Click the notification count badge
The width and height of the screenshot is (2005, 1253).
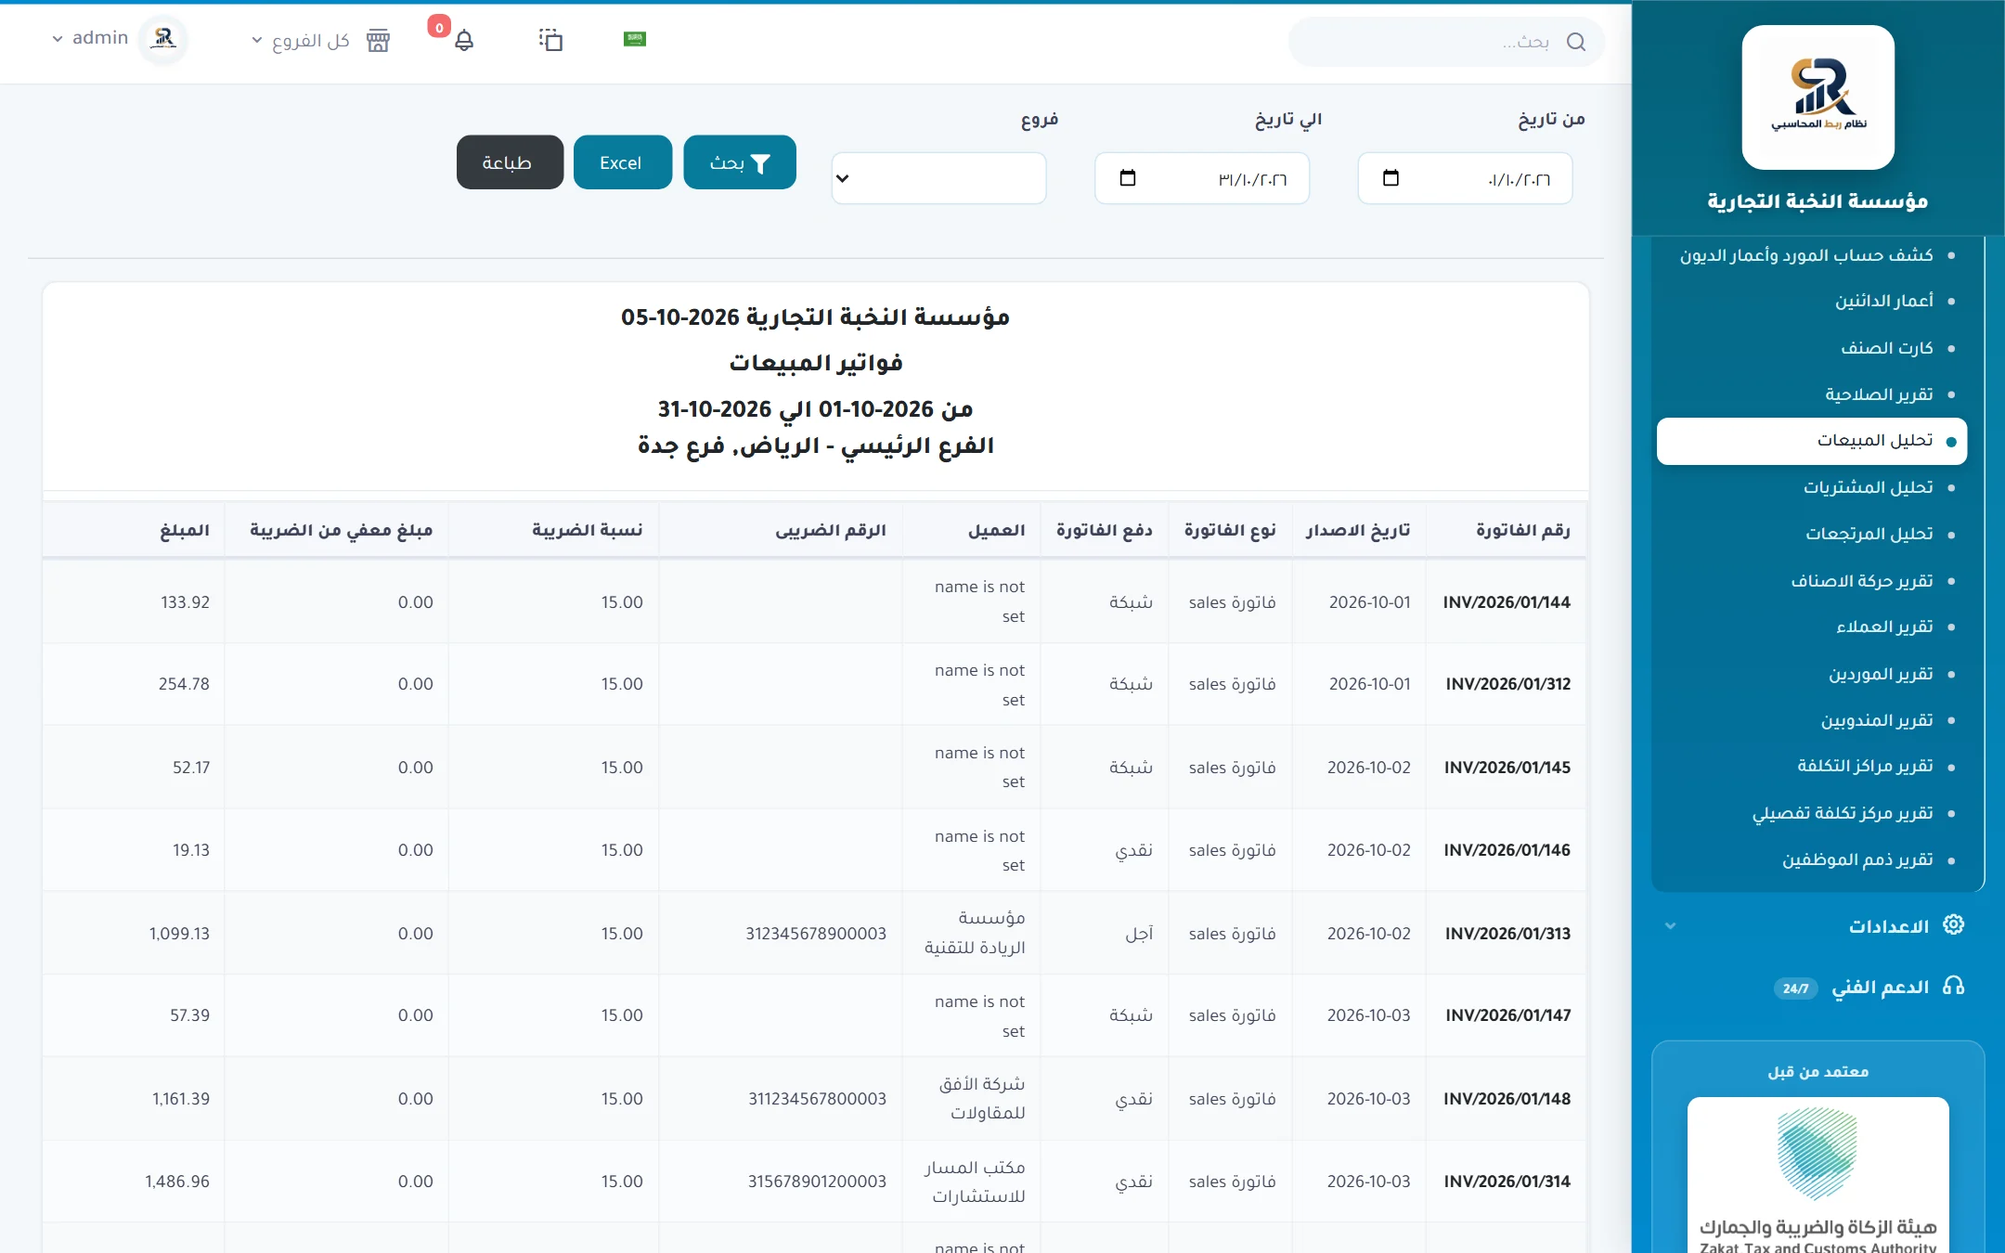tap(439, 27)
